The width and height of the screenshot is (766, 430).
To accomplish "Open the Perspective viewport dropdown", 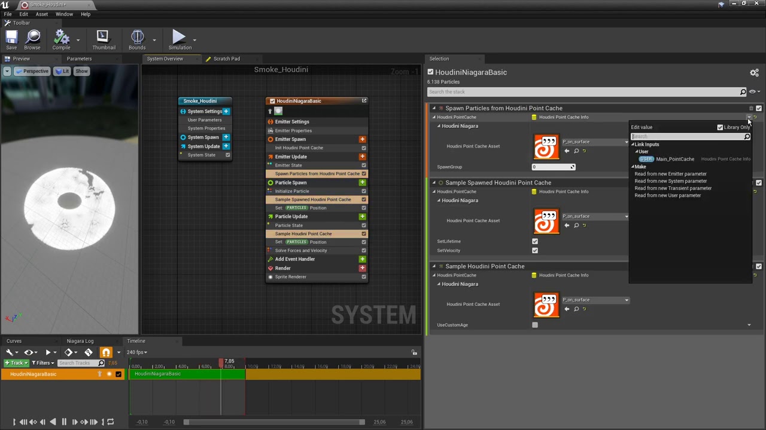I will [x=32, y=71].
